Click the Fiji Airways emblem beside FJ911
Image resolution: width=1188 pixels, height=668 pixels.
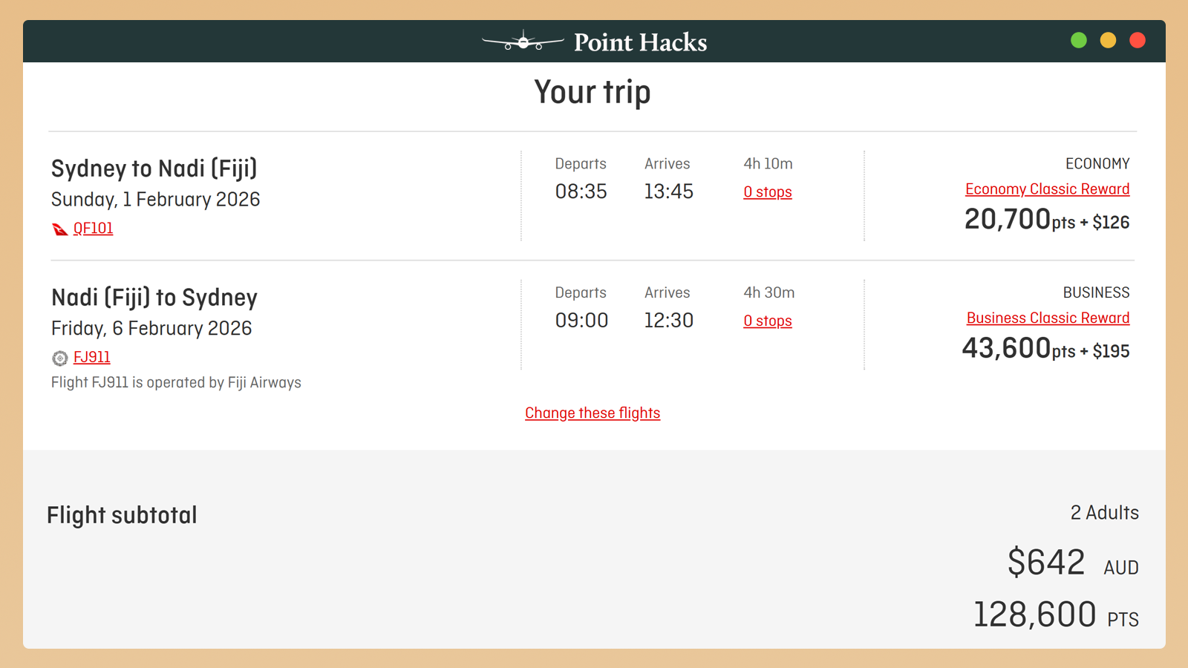(x=60, y=358)
